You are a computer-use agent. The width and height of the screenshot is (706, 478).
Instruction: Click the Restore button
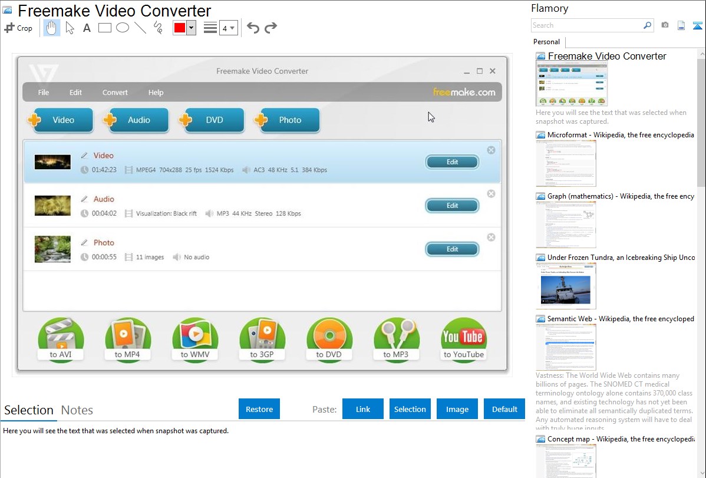click(259, 409)
